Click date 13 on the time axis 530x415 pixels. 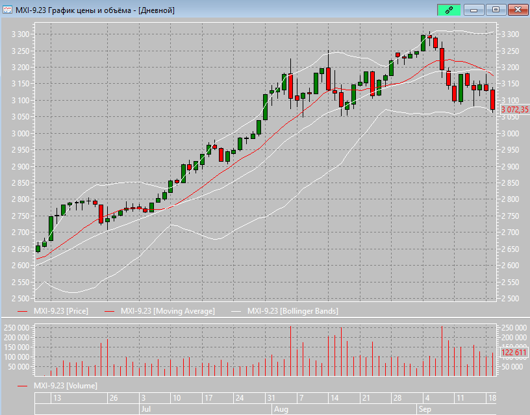[x=57, y=397]
